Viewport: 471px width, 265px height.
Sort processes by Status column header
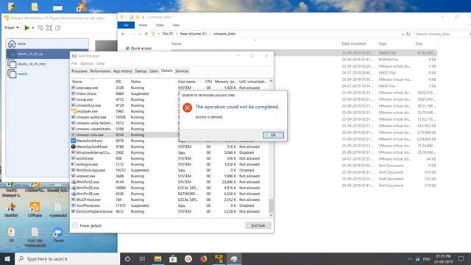[x=135, y=82]
